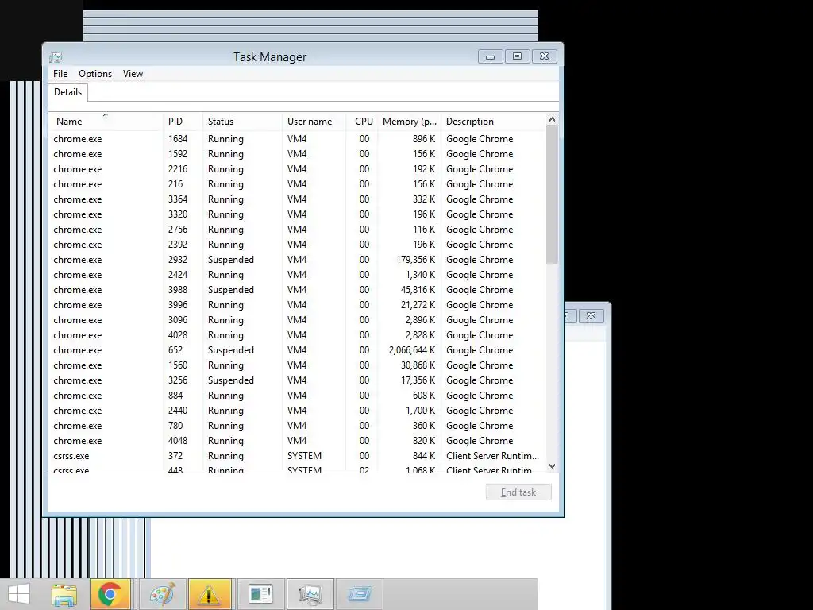Click the scrollbar down arrow
The width and height of the screenshot is (813, 610).
[x=553, y=466]
